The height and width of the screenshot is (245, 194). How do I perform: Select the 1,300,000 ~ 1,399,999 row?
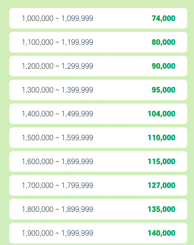[x=98, y=90]
